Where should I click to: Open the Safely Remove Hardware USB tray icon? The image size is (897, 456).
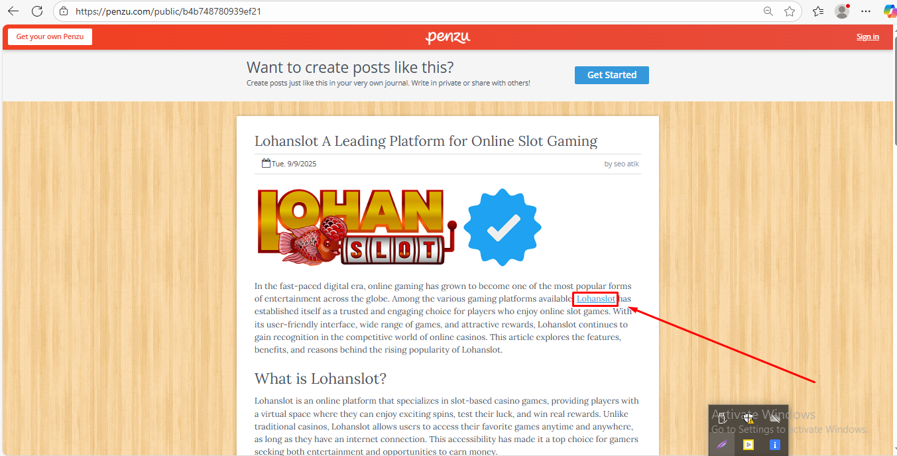723,418
